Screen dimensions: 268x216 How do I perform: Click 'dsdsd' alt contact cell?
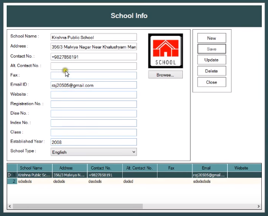[140, 181]
